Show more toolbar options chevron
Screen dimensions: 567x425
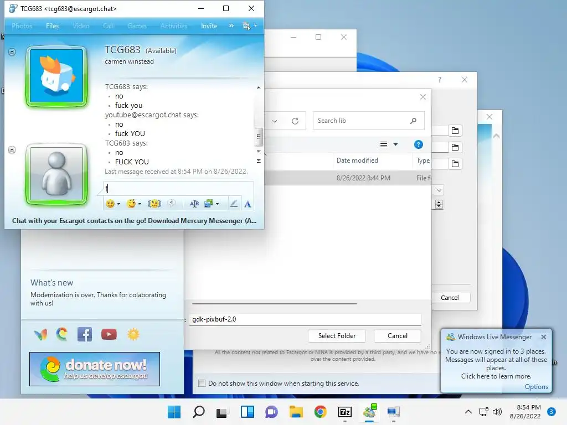click(x=231, y=26)
